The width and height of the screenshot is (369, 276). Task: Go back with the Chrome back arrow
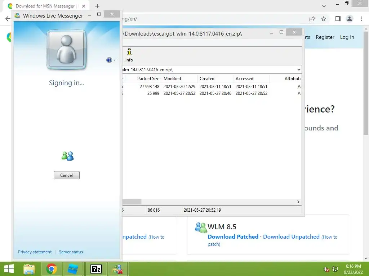8,19
